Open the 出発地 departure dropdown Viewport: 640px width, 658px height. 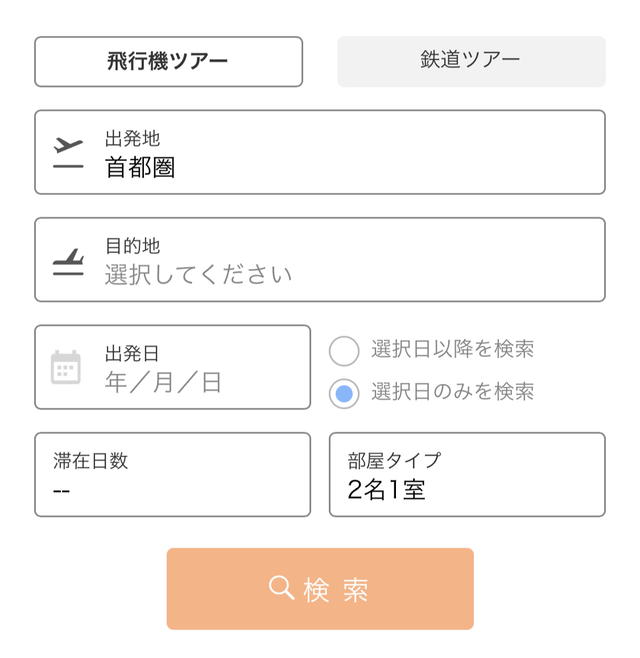click(320, 152)
